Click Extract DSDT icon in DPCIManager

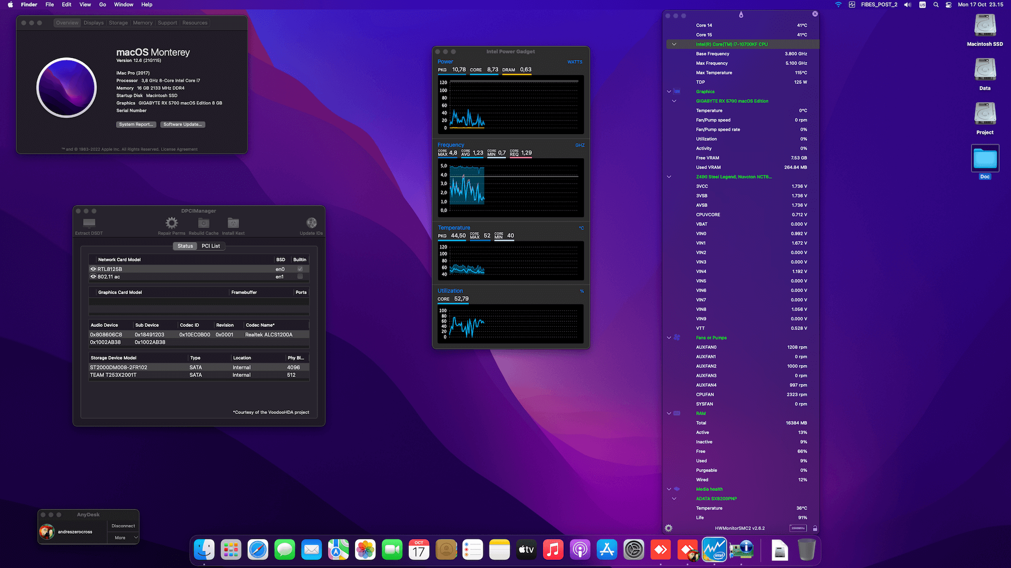pos(89,223)
